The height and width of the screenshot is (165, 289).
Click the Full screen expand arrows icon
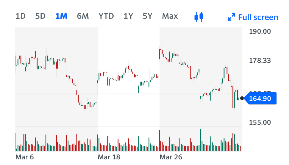coord(231,17)
